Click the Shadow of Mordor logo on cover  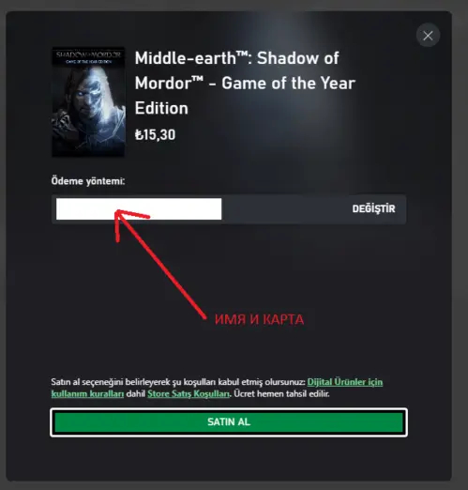coord(88,56)
